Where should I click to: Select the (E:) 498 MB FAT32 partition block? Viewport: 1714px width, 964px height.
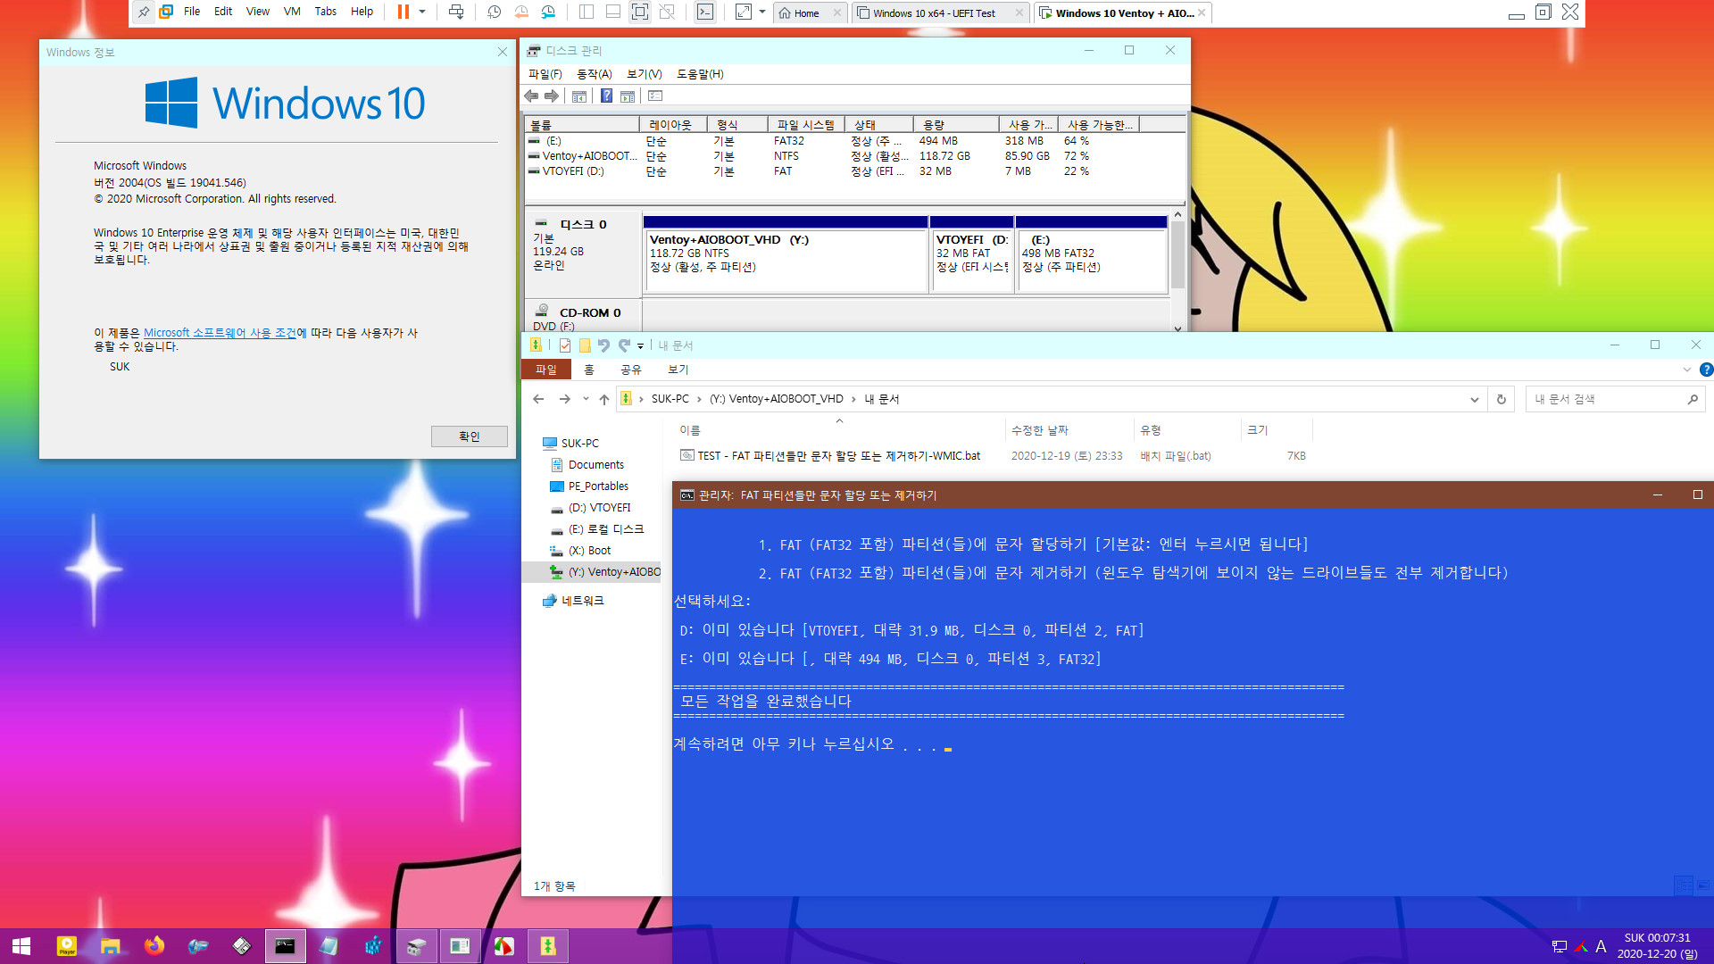tap(1092, 254)
